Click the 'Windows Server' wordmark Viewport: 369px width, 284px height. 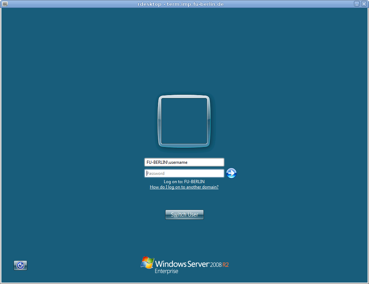(x=182, y=264)
